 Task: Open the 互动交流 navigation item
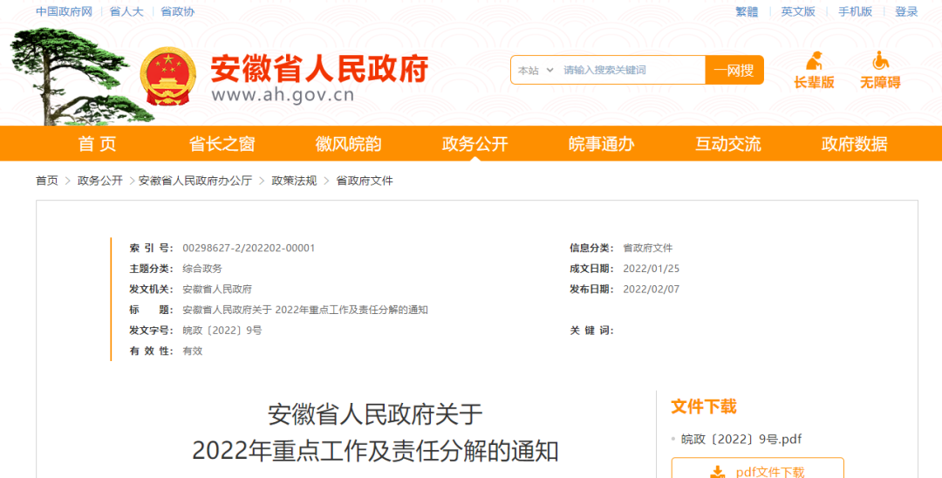tap(727, 144)
